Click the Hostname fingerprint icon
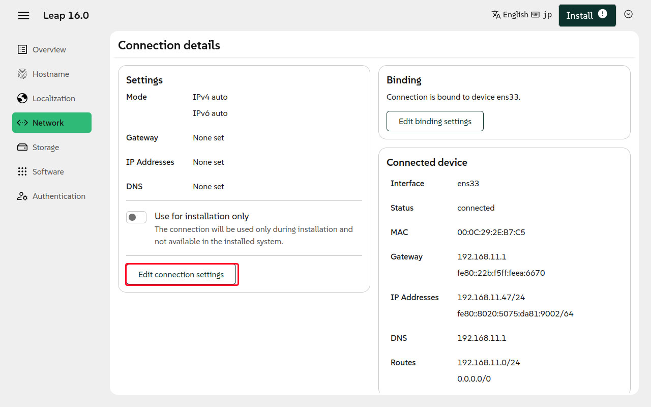 click(x=22, y=74)
